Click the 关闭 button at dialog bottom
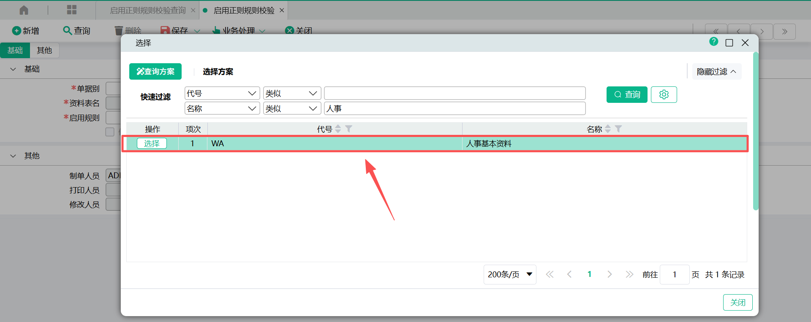 click(738, 302)
